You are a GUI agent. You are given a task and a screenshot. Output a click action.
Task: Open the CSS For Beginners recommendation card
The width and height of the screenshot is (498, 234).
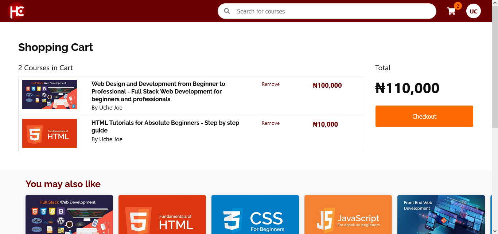click(x=255, y=215)
